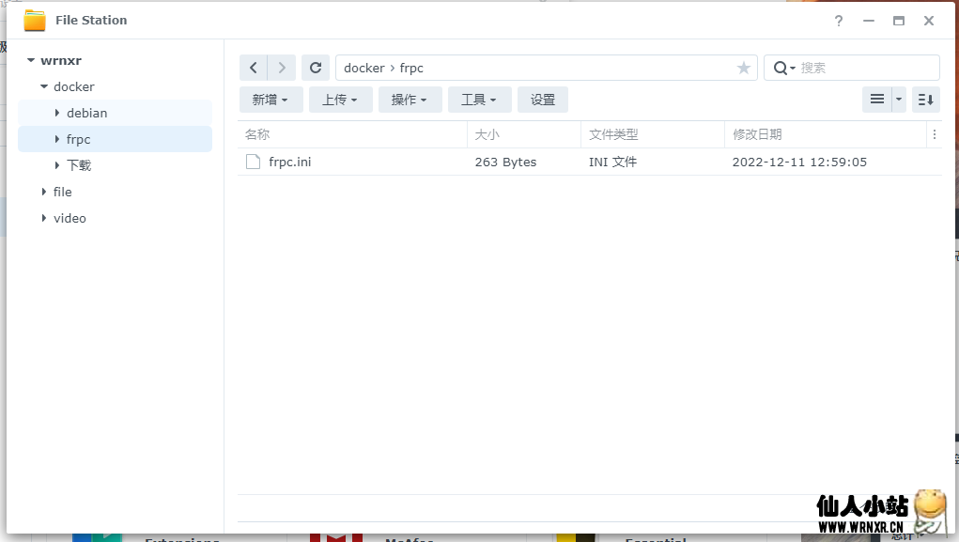The image size is (959, 542).
Task: Click the frpc.ini file icon
Action: pos(252,161)
